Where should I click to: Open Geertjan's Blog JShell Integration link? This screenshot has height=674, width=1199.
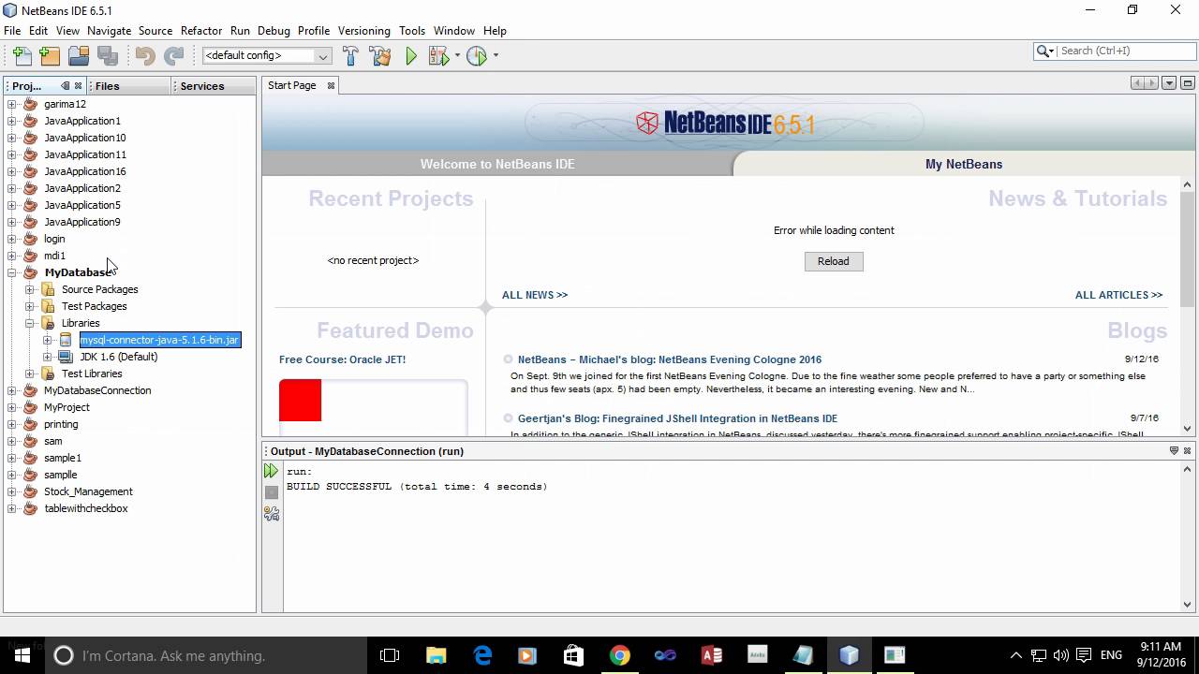pos(678,418)
